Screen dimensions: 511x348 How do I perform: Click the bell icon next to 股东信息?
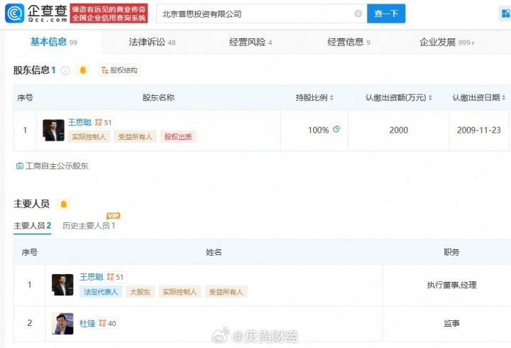coord(83,70)
